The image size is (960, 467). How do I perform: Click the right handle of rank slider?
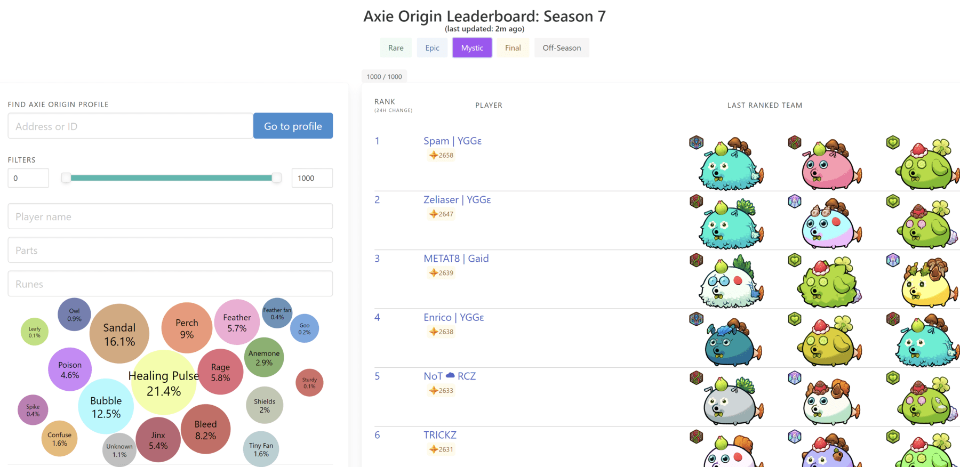[276, 178]
